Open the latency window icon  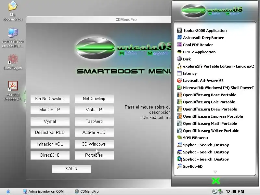point(179,73)
